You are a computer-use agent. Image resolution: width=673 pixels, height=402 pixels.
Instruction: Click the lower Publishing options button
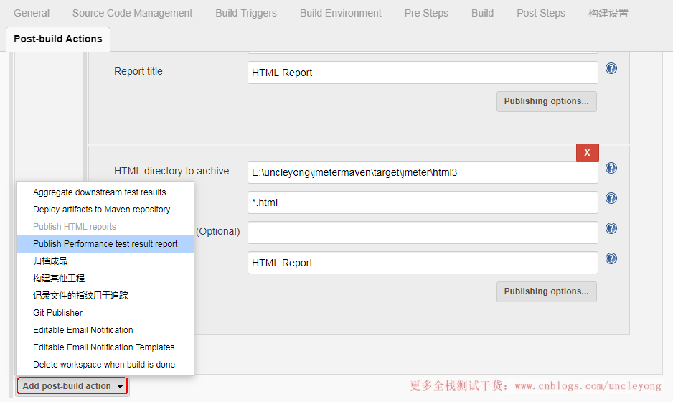click(546, 291)
